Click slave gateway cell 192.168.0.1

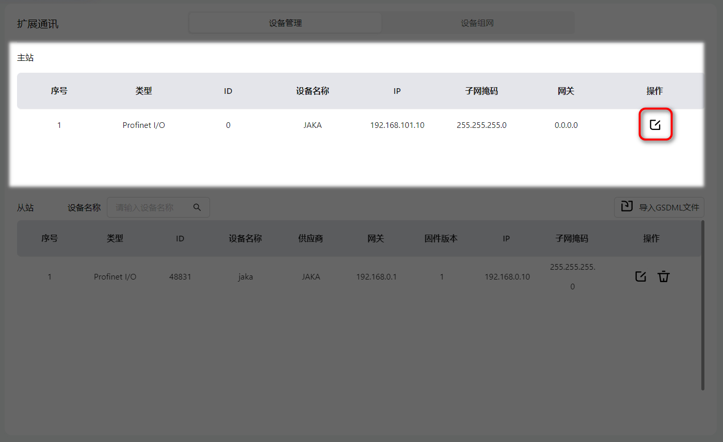click(x=376, y=277)
